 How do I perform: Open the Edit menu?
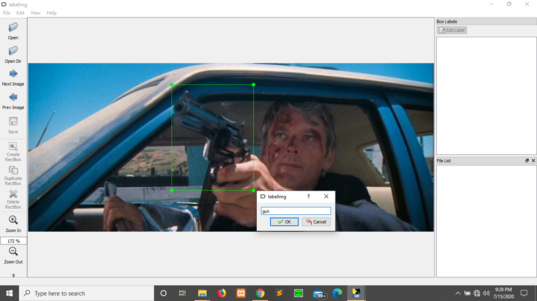click(20, 13)
